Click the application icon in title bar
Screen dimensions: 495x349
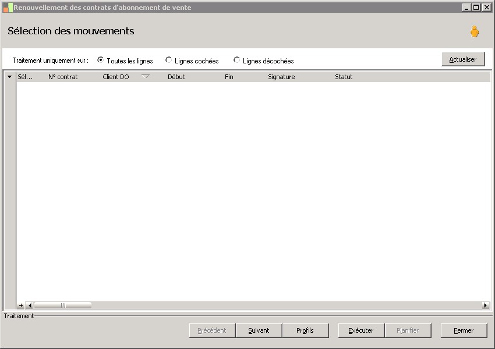8,8
